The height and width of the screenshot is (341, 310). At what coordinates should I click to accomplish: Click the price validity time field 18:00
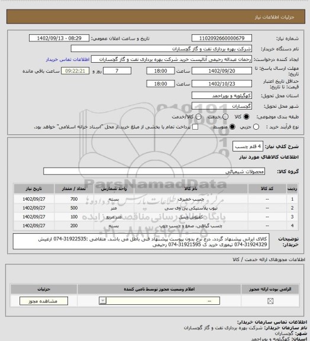[x=160, y=83]
